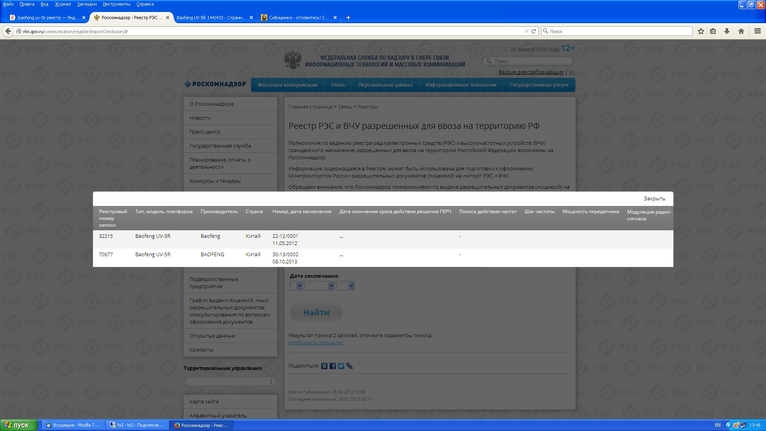Open the Закладки menu
Viewport: 766px width, 431px height.
pos(87,4)
